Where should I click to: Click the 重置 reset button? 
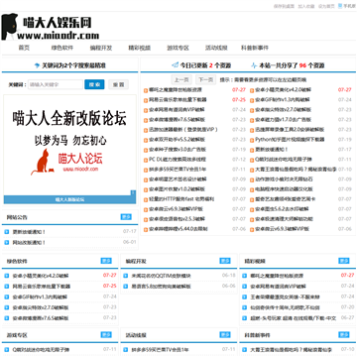118,84
